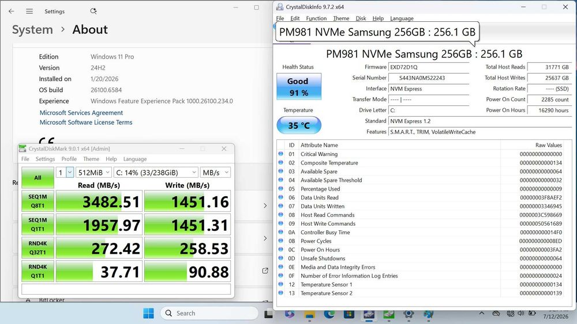Show hidden system tray icons
Screen dimensions: 577x324
[481, 314]
